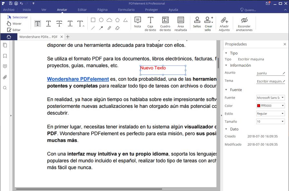Collapse the Dato section
Image resolution: width=289 pixels, height=191 pixels.
coord(226,129)
